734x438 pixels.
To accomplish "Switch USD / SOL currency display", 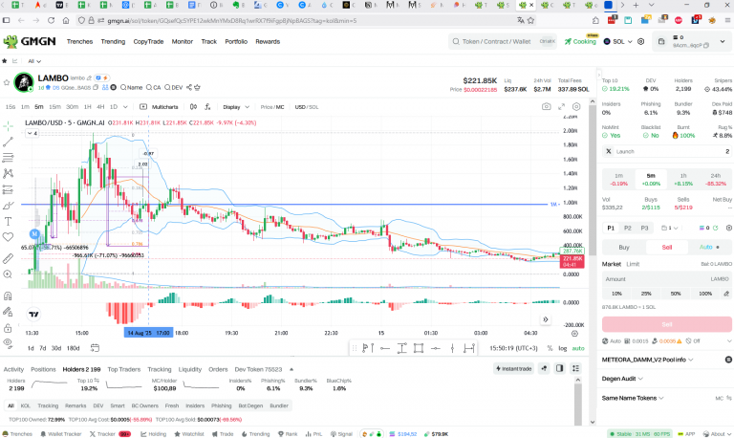I will point(307,107).
